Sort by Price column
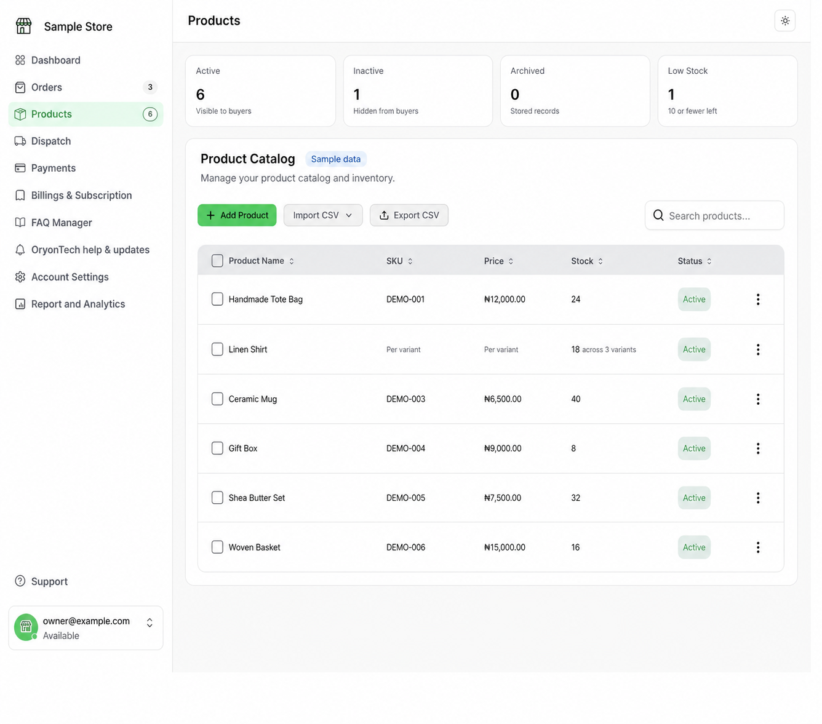The image size is (822, 724). [498, 261]
